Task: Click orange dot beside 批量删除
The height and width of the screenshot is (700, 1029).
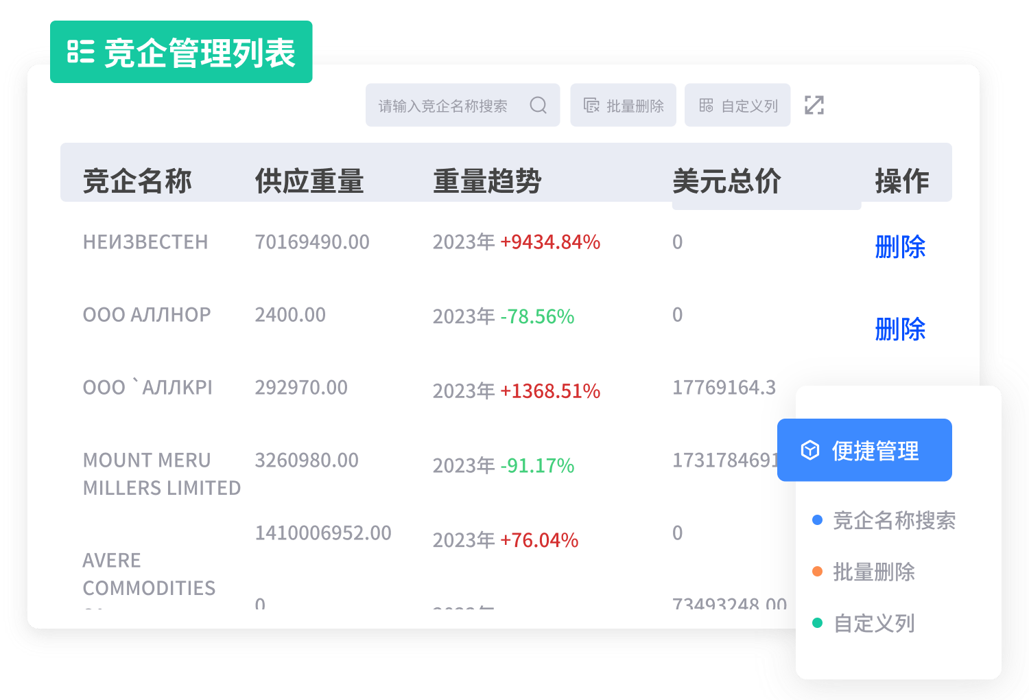Action: (x=817, y=572)
